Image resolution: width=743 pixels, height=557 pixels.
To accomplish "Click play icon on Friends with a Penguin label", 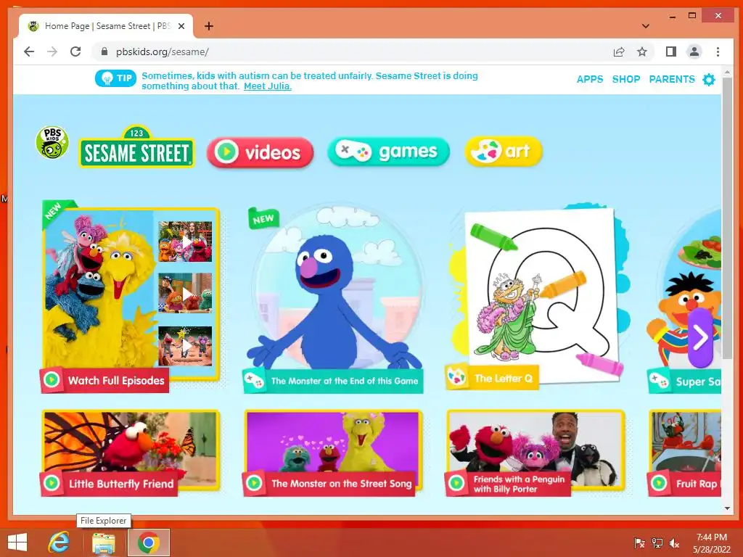I will pyautogui.click(x=456, y=483).
